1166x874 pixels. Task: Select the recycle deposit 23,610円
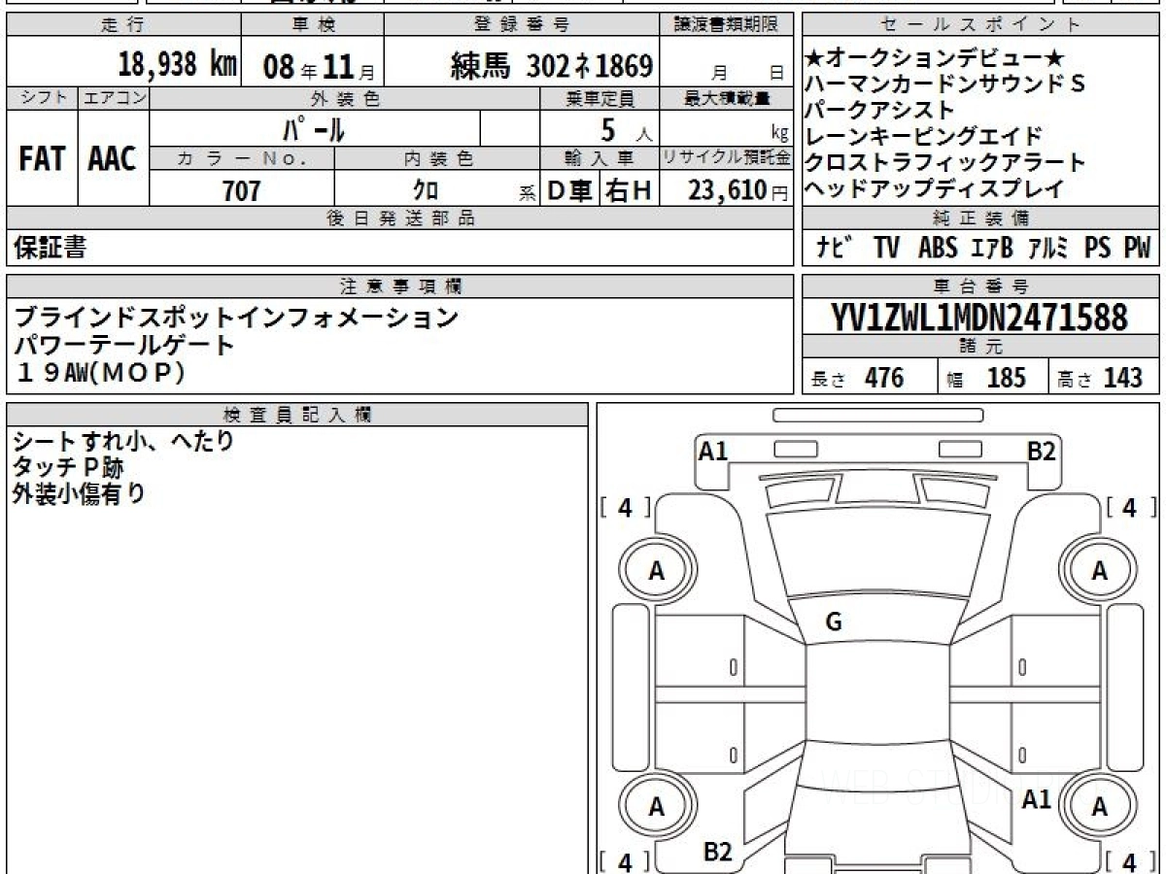click(x=738, y=190)
